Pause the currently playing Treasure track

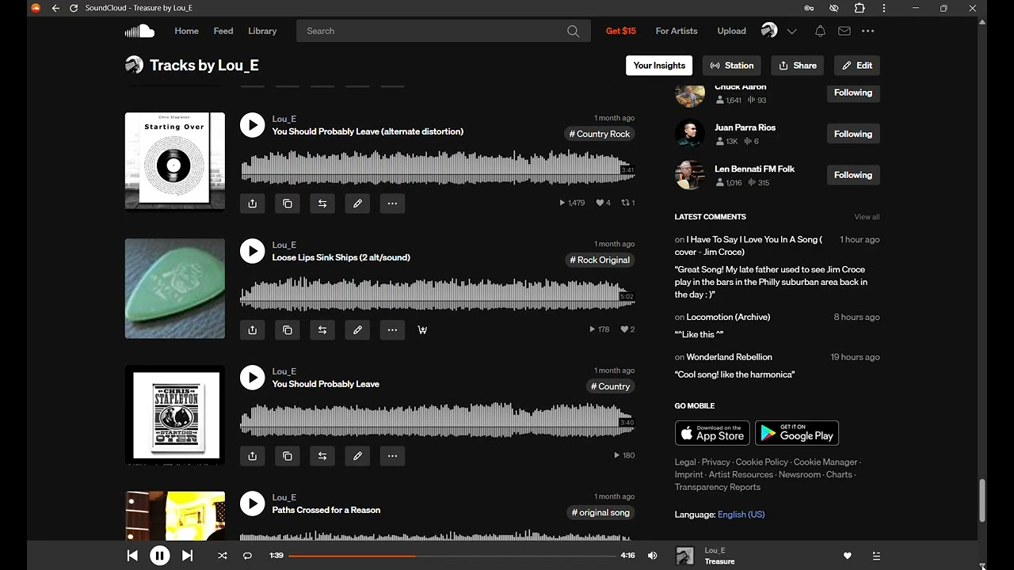tap(159, 556)
